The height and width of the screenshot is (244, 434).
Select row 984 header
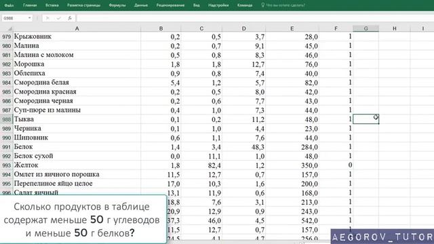[6, 83]
